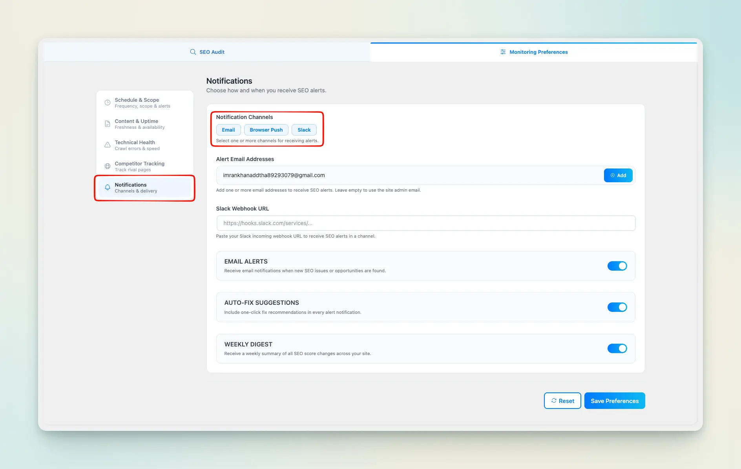Screen dimensions: 741x469
Task: Choose the Slack notification channel chip
Action: coord(304,130)
